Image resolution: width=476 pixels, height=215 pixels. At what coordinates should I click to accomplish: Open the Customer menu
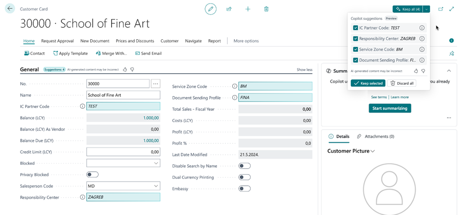pyautogui.click(x=169, y=41)
